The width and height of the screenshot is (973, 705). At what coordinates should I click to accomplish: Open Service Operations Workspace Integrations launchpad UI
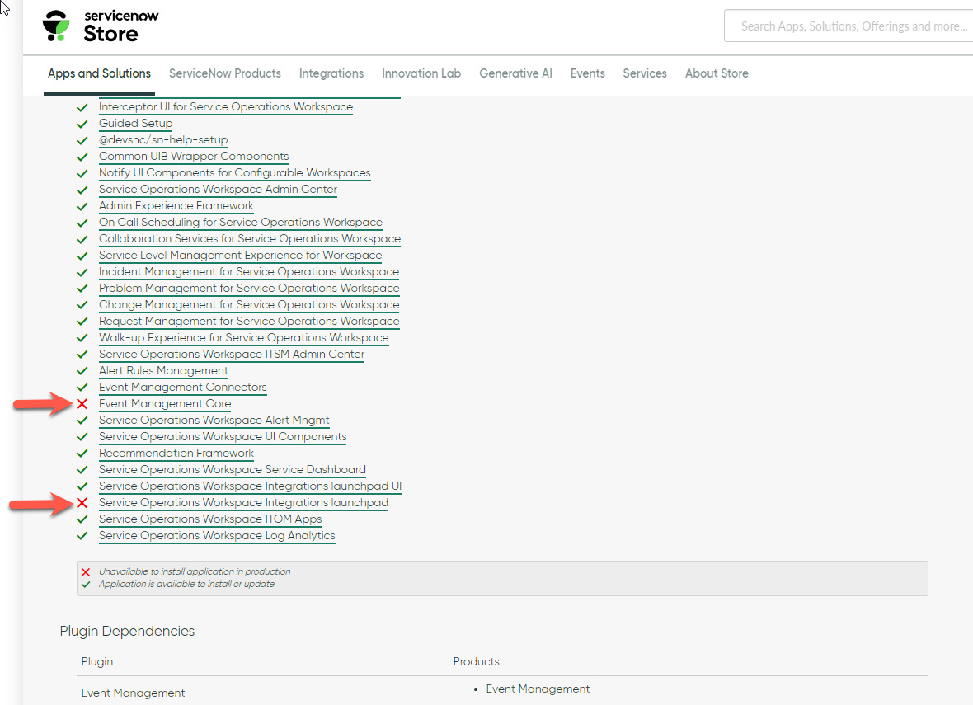tap(250, 486)
